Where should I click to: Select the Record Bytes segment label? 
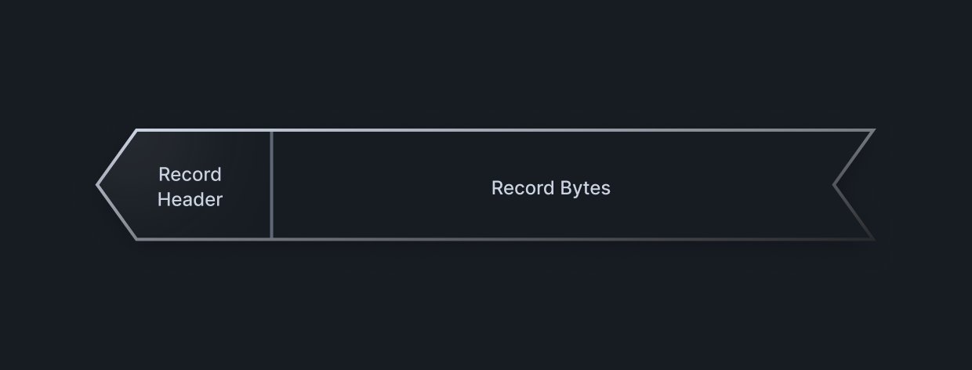pos(550,188)
